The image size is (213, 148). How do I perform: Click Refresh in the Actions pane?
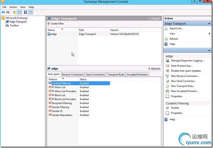click(174, 39)
